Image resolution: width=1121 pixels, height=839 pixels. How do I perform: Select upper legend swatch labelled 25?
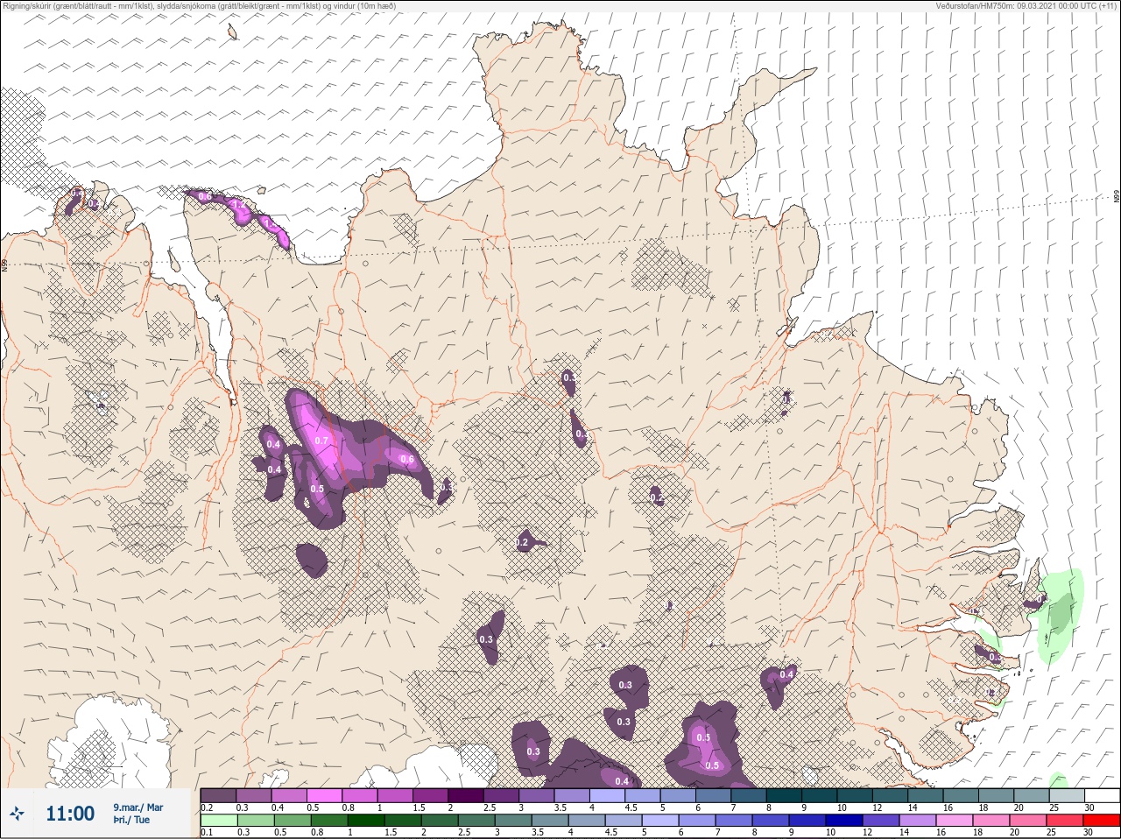point(1068,795)
